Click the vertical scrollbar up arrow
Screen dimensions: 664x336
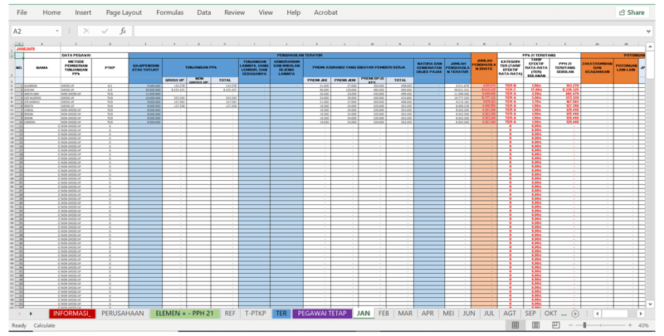650,46
